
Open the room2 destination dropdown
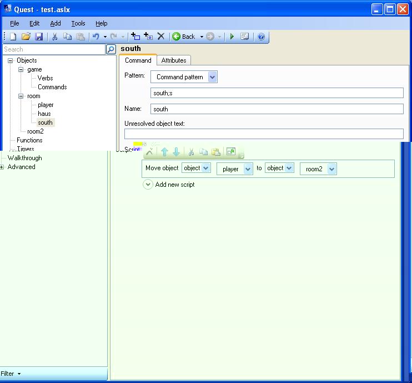331,169
